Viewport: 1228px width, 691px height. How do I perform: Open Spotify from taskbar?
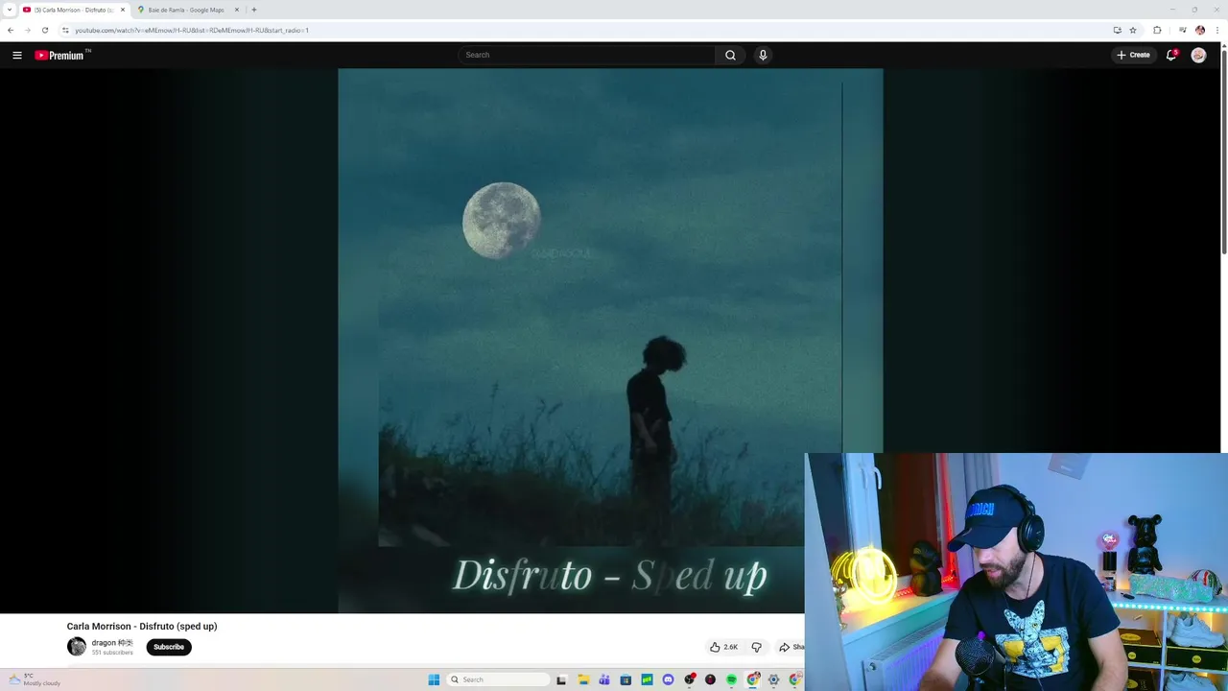point(731,679)
